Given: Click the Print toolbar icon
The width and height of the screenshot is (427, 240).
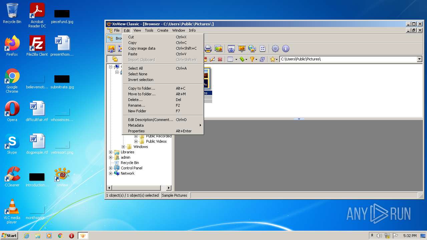Looking at the screenshot, I should (x=208, y=49).
